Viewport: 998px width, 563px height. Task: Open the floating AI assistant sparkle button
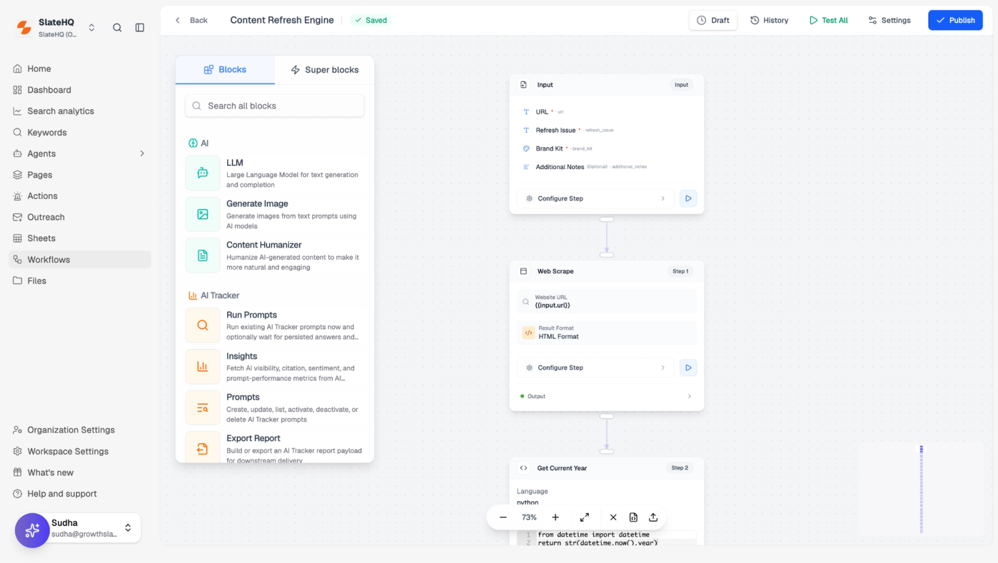pos(32,531)
